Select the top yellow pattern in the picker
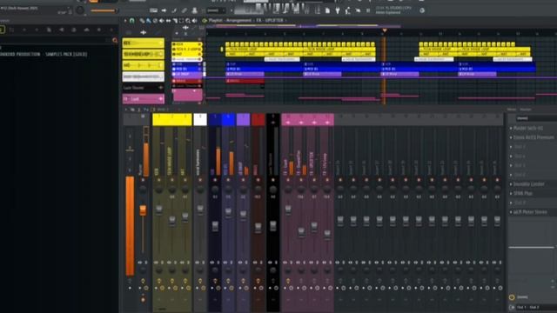 point(143,43)
